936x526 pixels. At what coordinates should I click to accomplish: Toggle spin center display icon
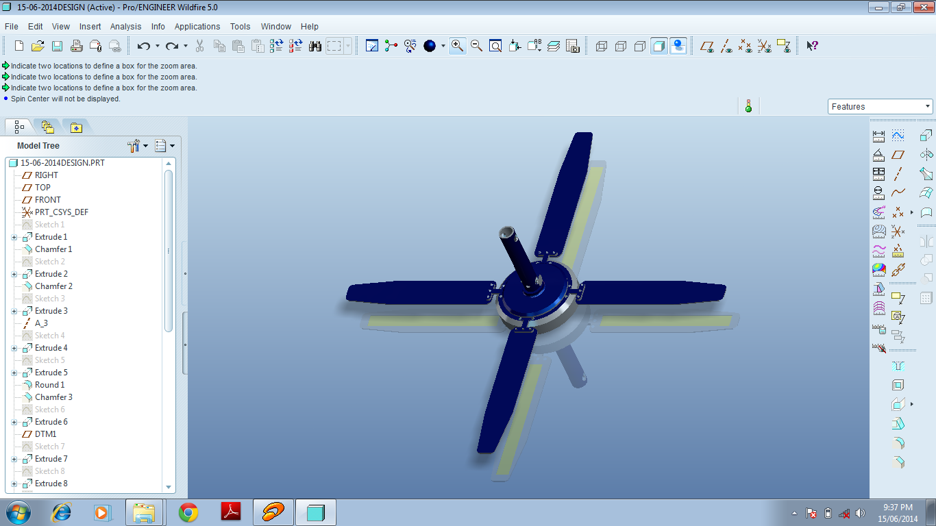click(x=391, y=46)
